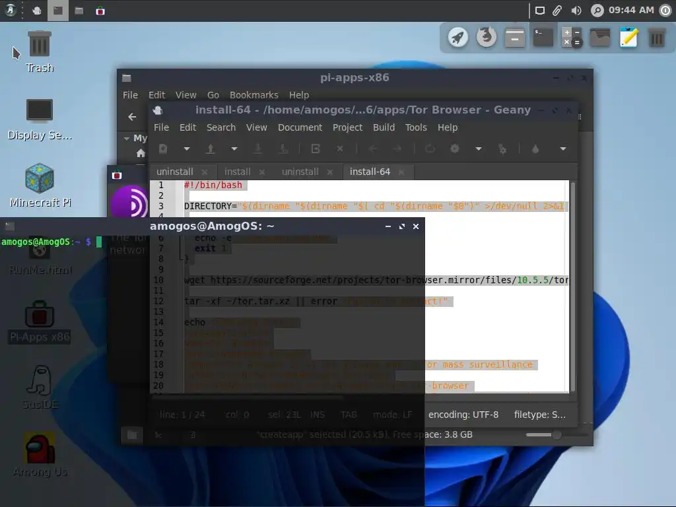Navigate back with the left arrow in Geany

pyautogui.click(x=374, y=149)
